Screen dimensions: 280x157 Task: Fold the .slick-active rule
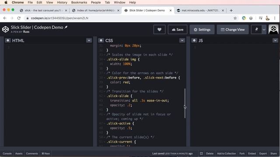click(105, 123)
